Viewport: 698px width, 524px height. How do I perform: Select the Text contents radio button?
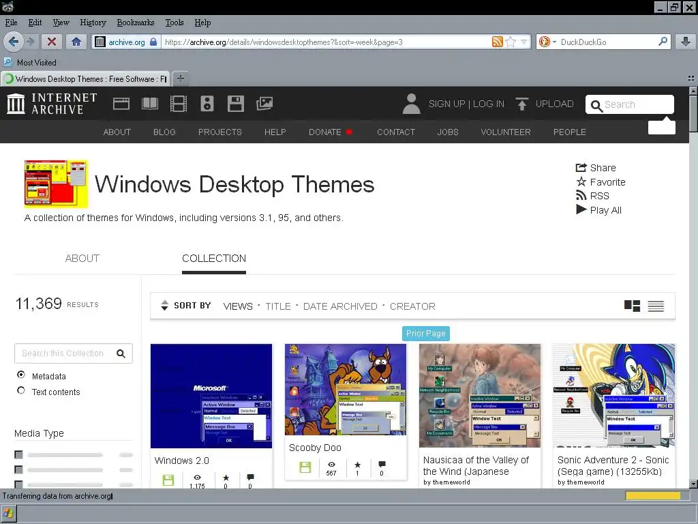coord(21,390)
